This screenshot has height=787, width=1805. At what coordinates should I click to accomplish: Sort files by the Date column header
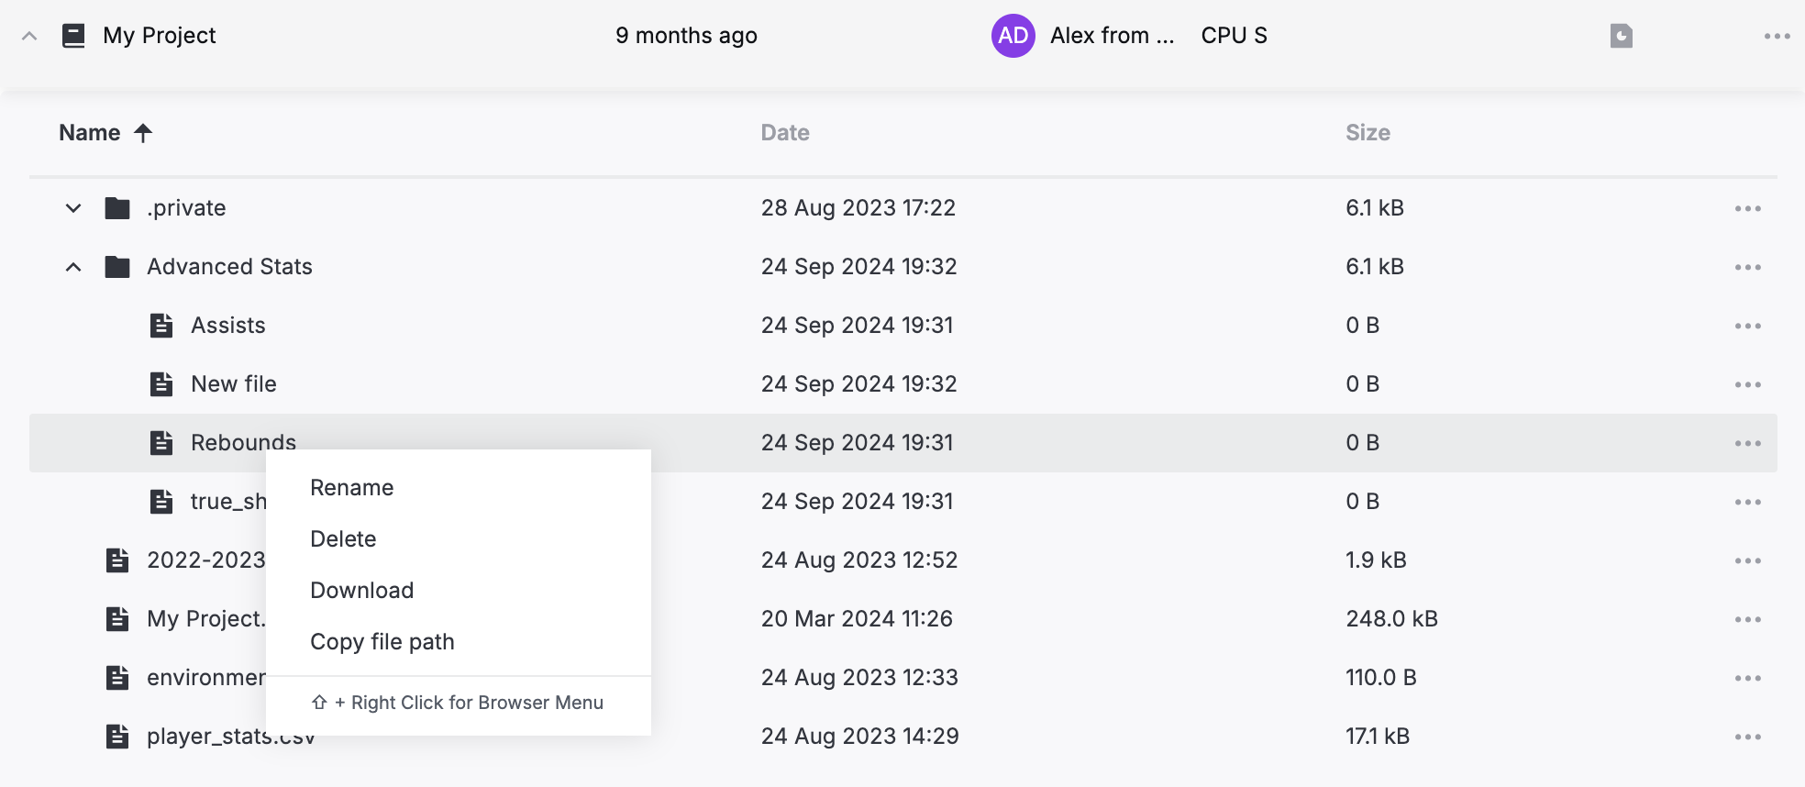click(x=784, y=133)
